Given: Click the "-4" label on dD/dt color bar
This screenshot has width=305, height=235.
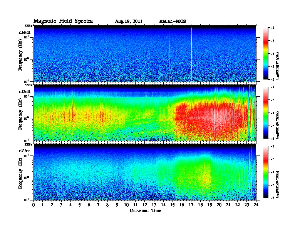Looking at the screenshot, I should point(273,113).
